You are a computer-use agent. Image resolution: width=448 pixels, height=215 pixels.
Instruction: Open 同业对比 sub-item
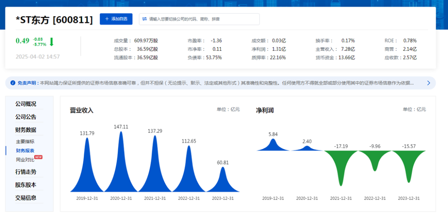[x=25, y=160]
